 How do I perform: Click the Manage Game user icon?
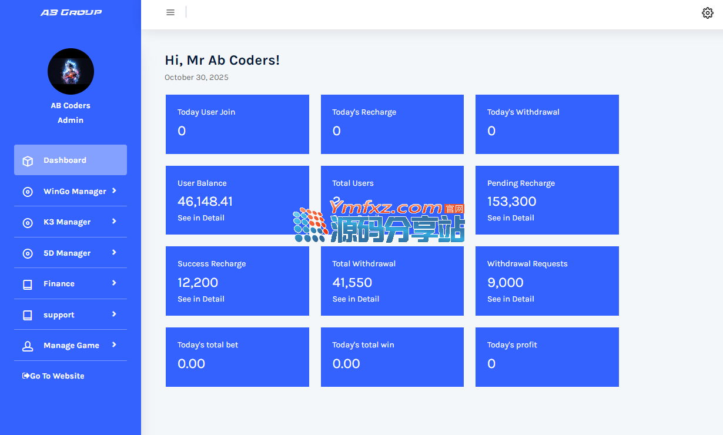(x=28, y=346)
